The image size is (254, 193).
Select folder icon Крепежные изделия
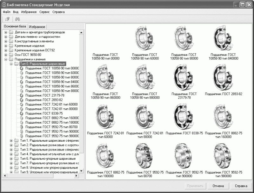click(x=11, y=46)
